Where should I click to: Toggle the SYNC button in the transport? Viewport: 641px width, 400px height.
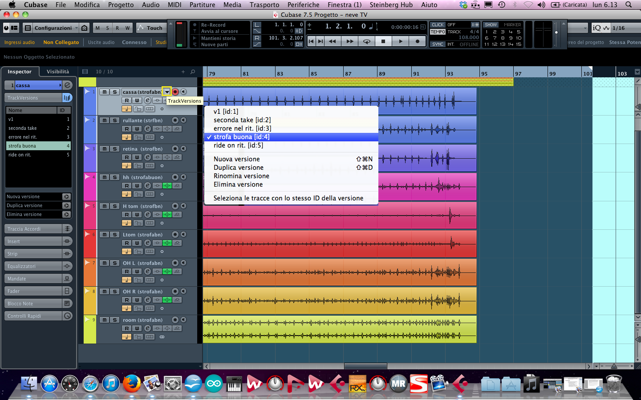[x=438, y=44]
